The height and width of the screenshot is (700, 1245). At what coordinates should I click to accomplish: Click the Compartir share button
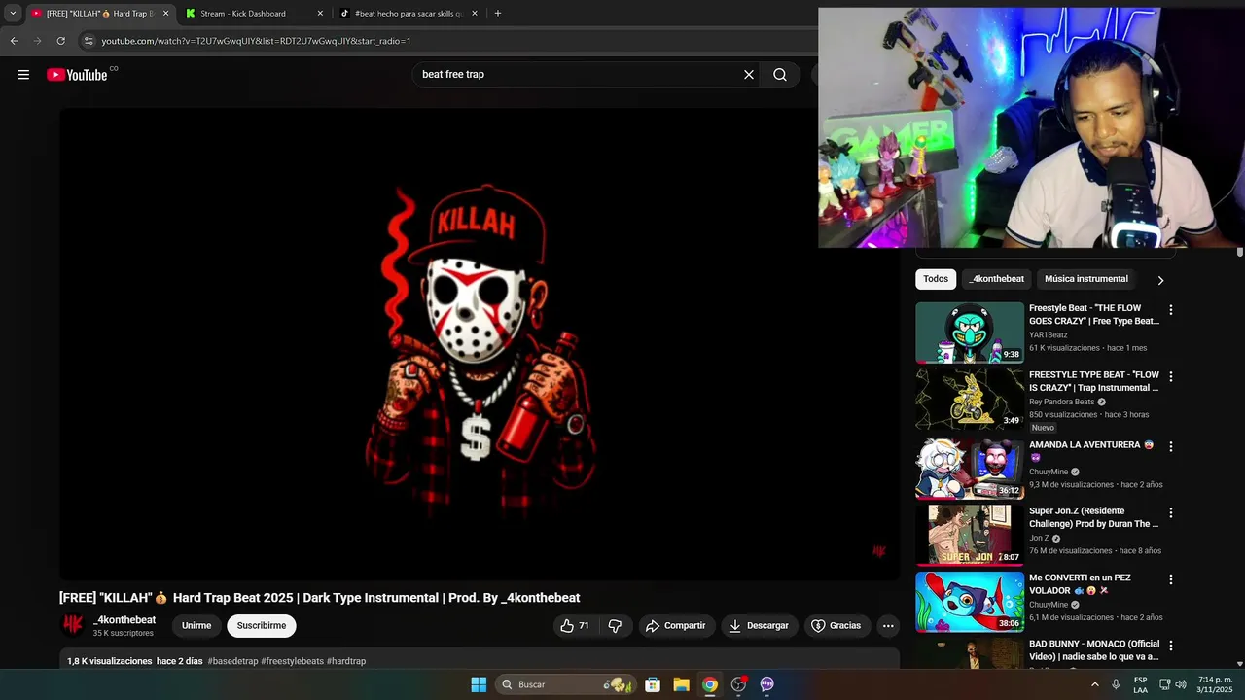[x=677, y=626]
